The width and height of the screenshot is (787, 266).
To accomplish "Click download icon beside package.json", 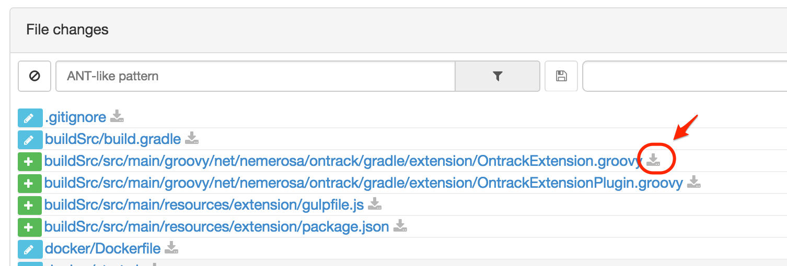I will pyautogui.click(x=400, y=226).
